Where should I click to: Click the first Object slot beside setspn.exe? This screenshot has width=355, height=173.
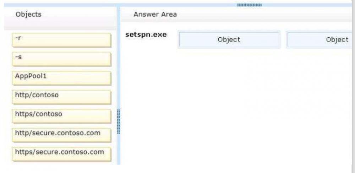point(229,39)
